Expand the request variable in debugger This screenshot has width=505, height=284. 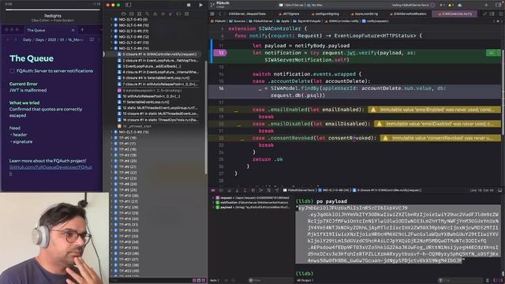(x=213, y=198)
